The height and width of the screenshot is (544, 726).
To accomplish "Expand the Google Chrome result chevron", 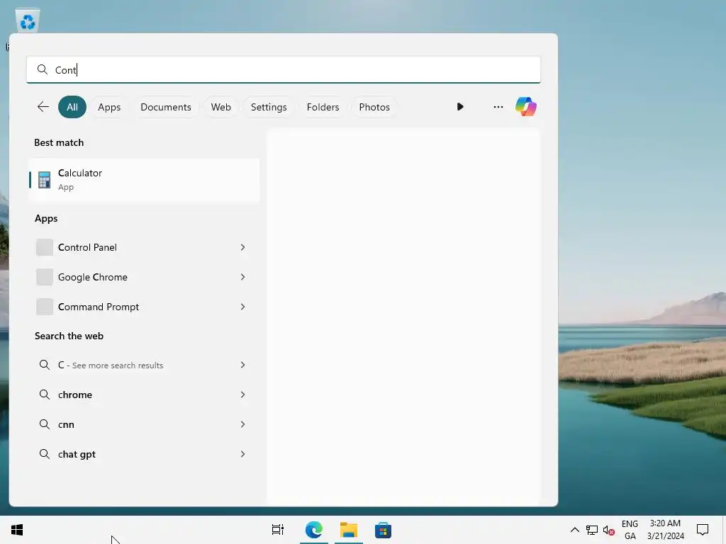I will point(242,277).
